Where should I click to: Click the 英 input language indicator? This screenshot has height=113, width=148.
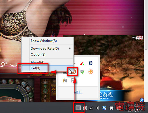coord(112,108)
